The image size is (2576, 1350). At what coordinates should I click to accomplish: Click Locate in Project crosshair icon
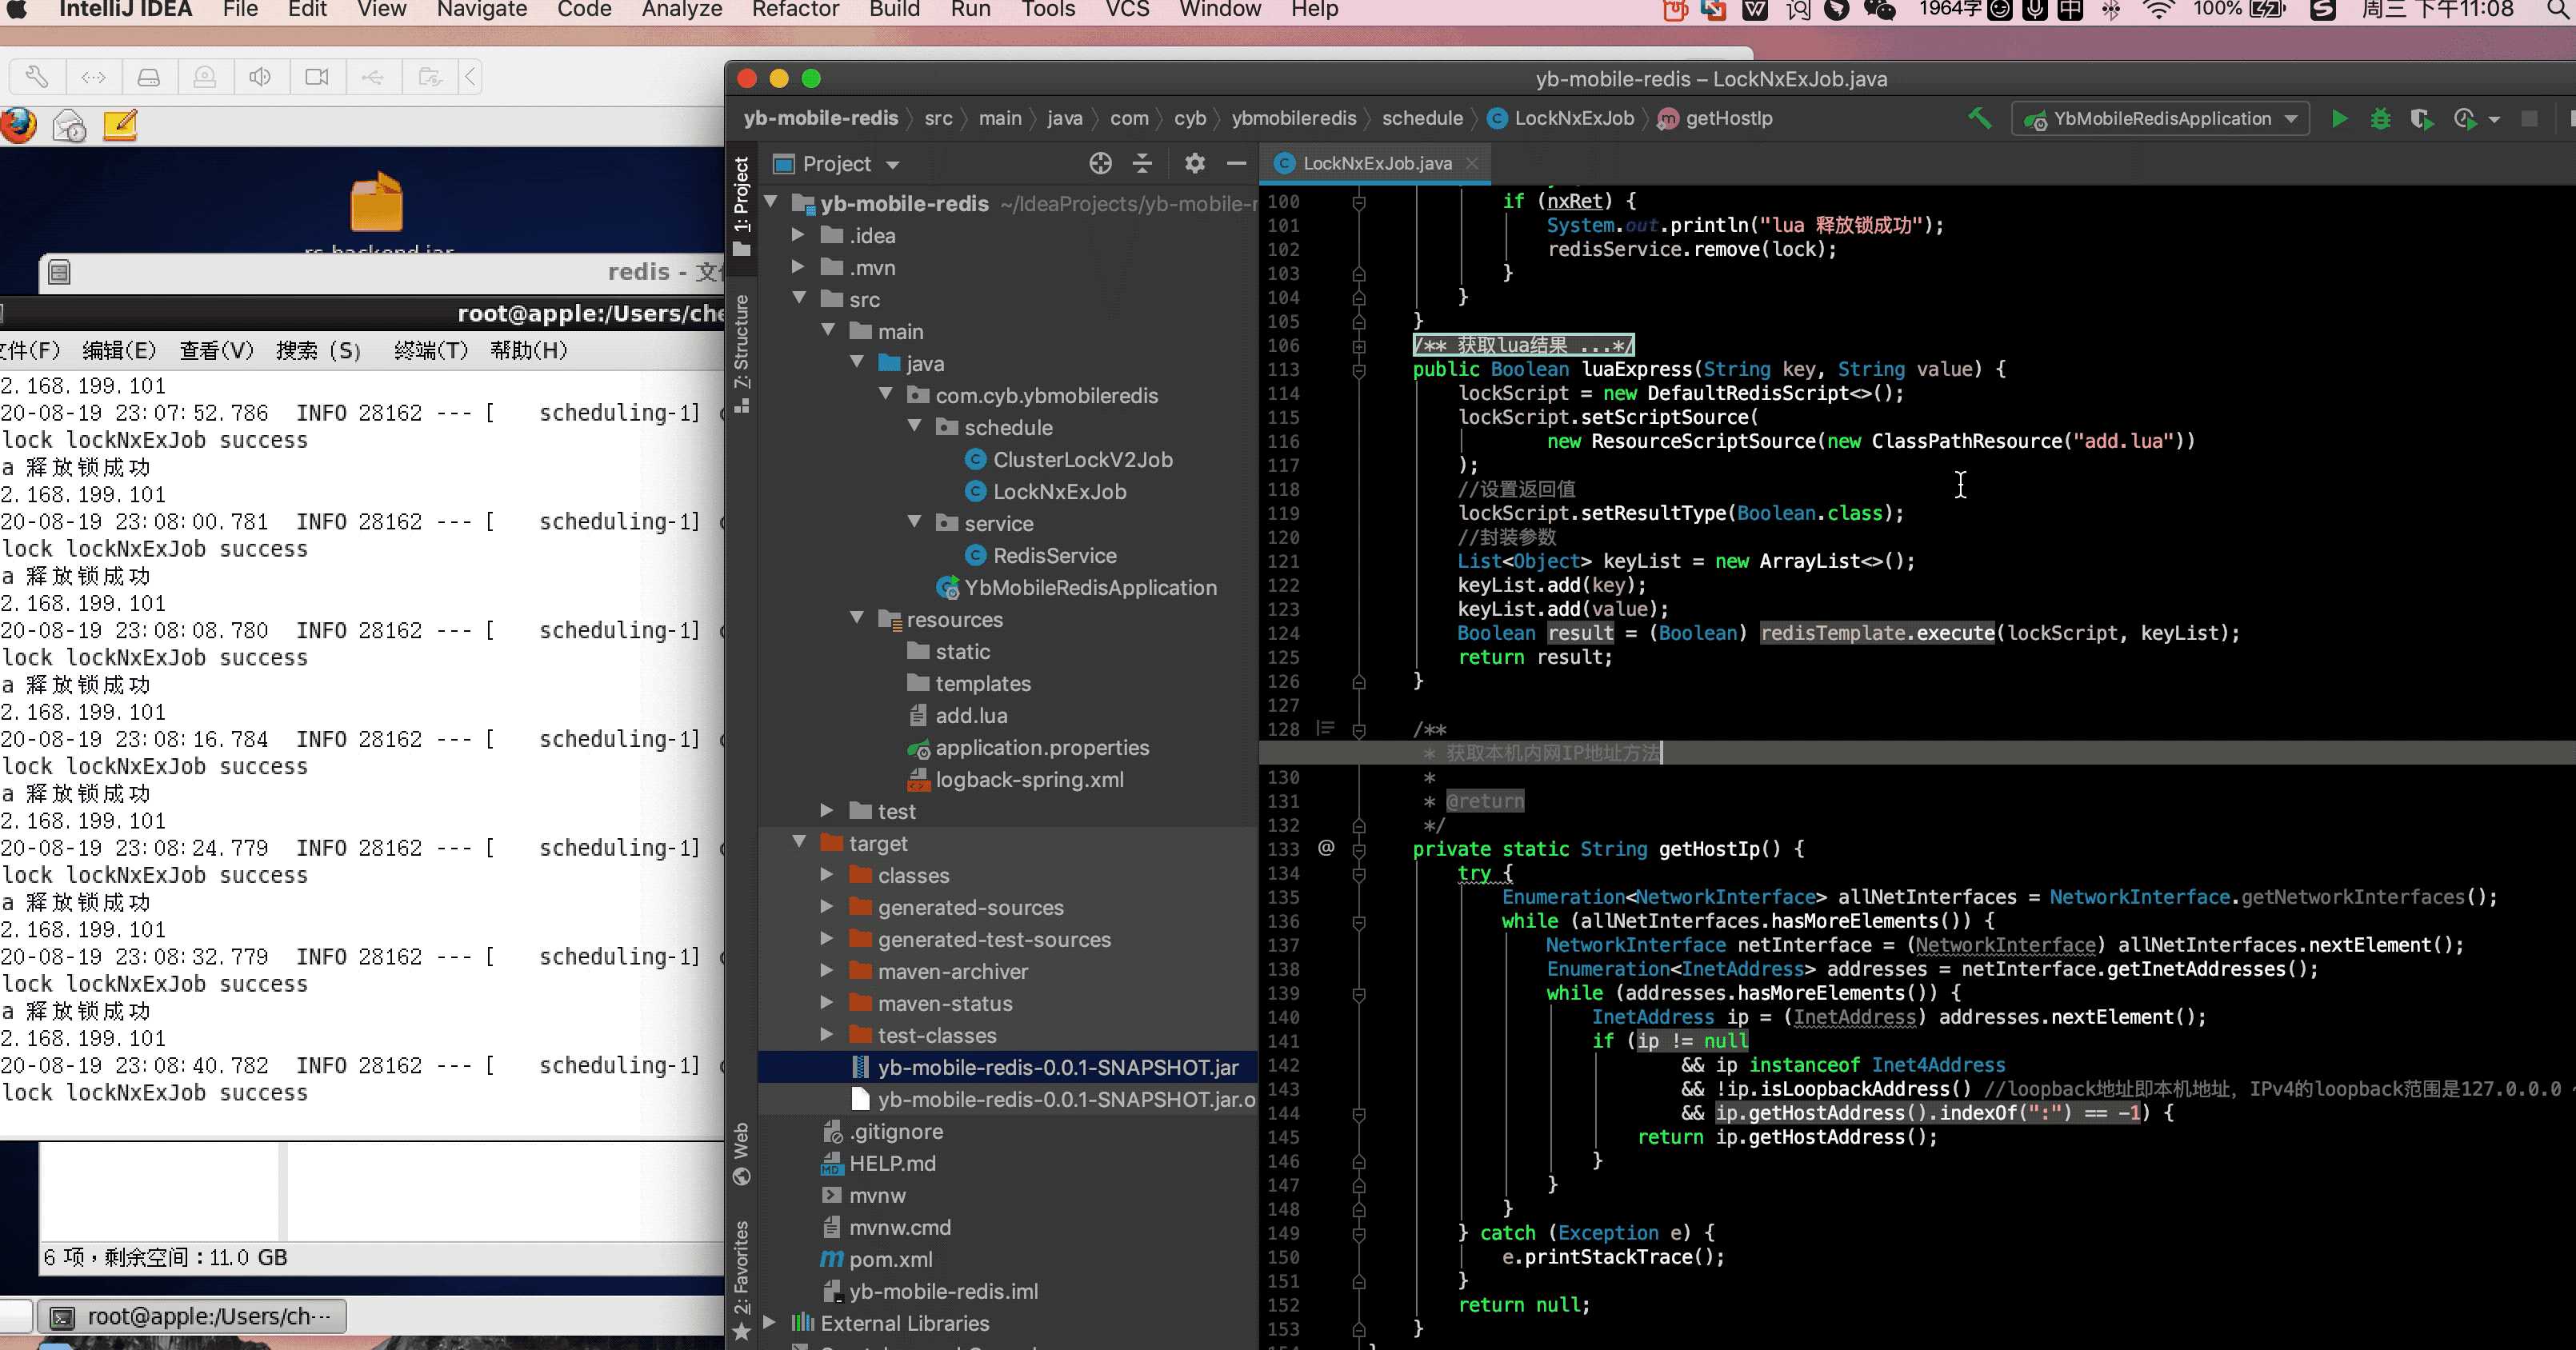click(1100, 163)
